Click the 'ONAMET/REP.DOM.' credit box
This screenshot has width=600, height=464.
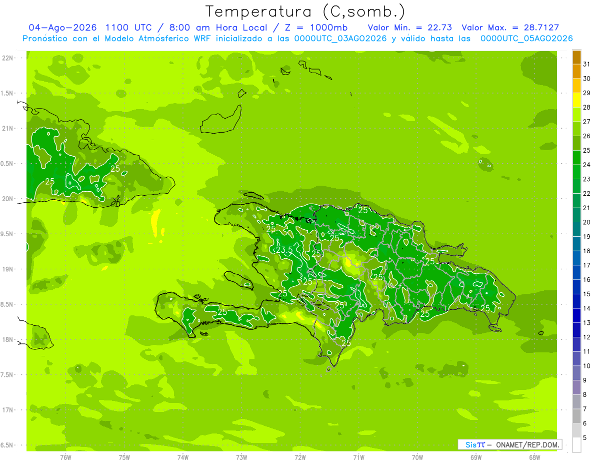point(509,444)
